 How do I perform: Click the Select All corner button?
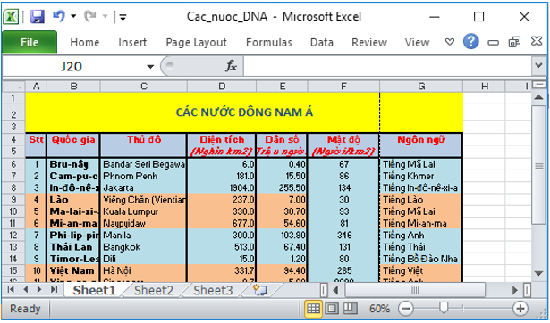pos(13,87)
